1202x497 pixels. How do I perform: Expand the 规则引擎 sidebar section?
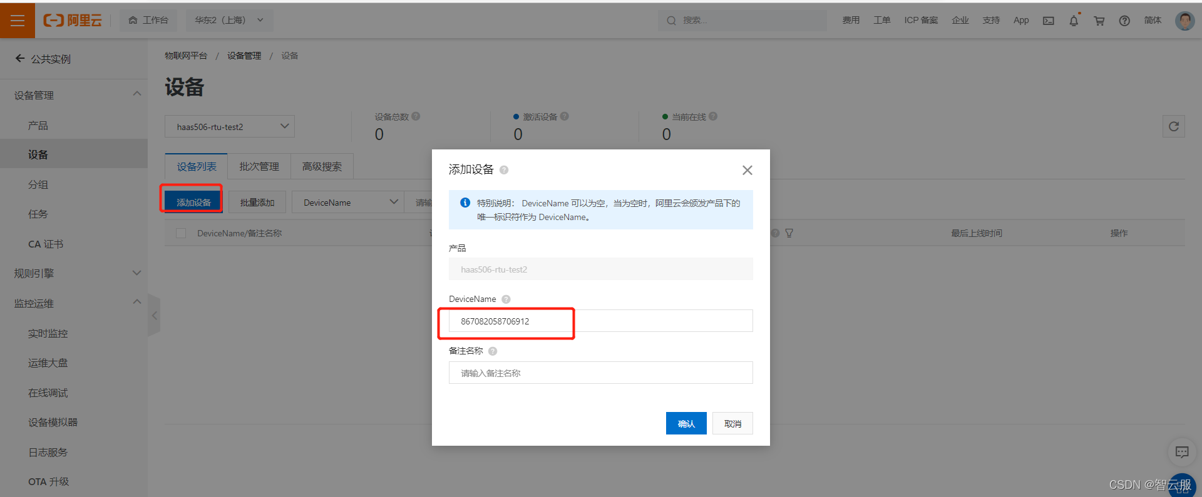(136, 273)
